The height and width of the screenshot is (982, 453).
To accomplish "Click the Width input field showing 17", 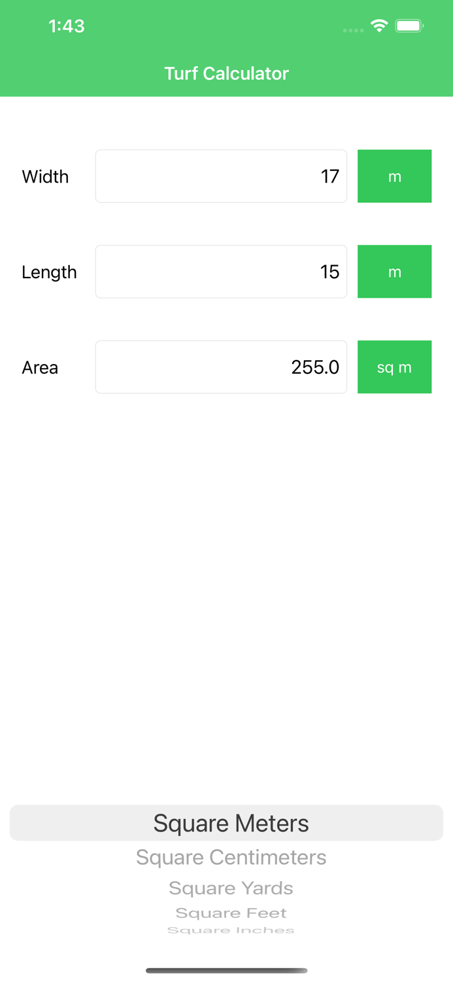I will pyautogui.click(x=221, y=175).
